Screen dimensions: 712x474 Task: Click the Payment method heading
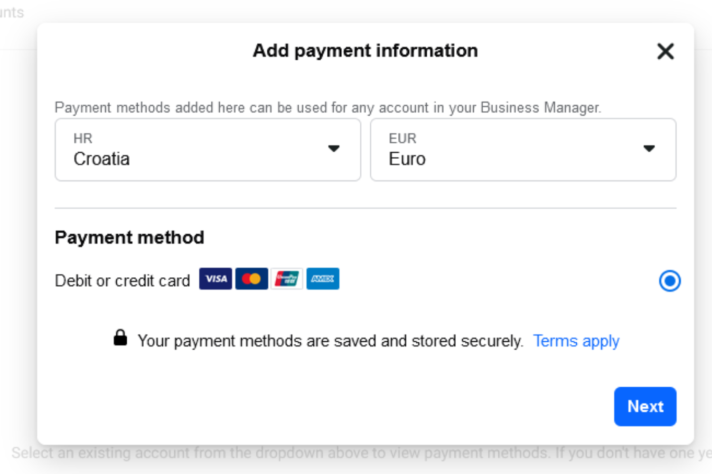(x=130, y=237)
